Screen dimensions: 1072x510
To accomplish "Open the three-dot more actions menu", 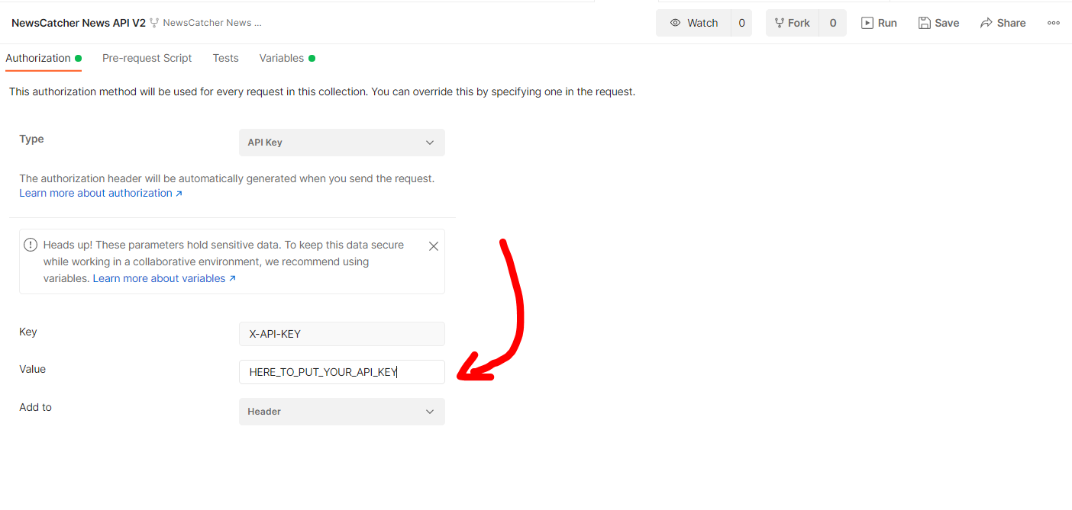I will coord(1054,23).
